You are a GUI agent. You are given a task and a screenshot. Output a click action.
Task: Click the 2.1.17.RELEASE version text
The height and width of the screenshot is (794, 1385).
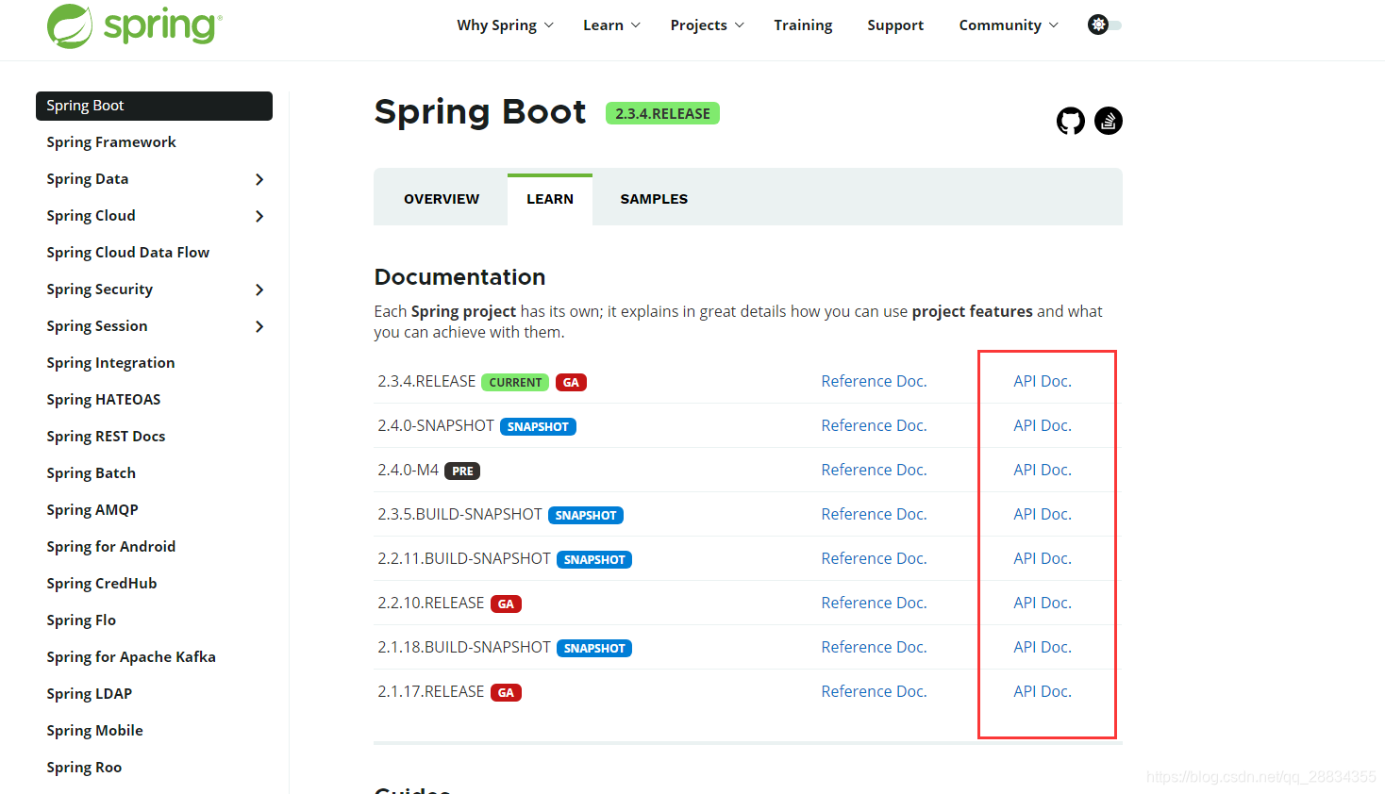(431, 691)
